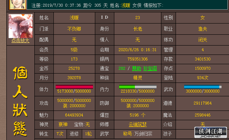Click the attack equipment text 装:2000000 beside 攻击
The image size is (229, 140).
tap(74, 106)
